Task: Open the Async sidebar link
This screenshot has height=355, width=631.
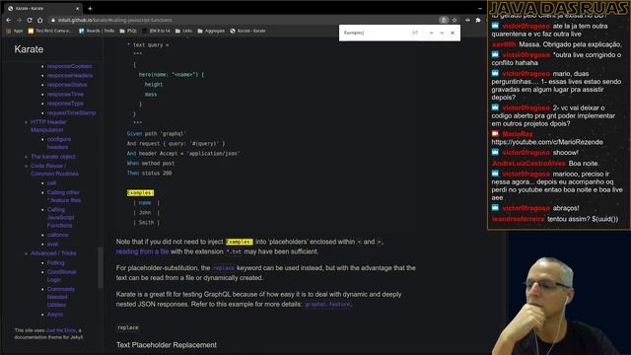Action: 55,315
